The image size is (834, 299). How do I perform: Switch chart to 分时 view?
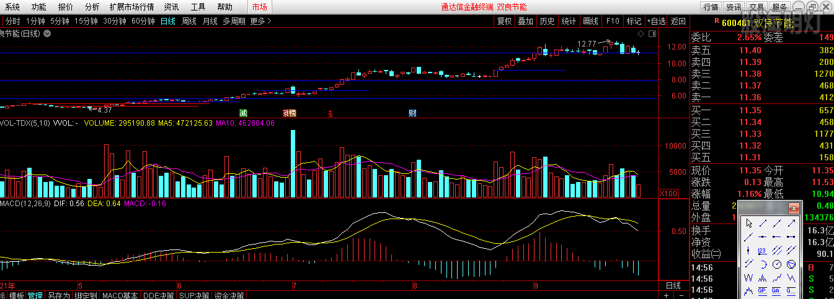12,21
